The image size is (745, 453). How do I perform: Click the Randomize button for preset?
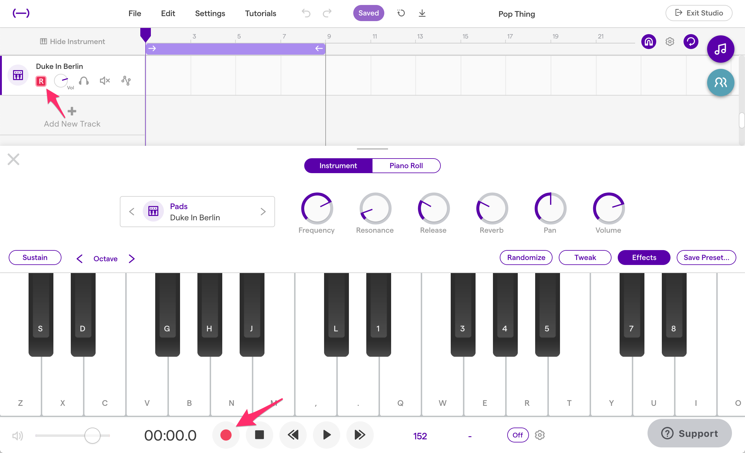(526, 258)
